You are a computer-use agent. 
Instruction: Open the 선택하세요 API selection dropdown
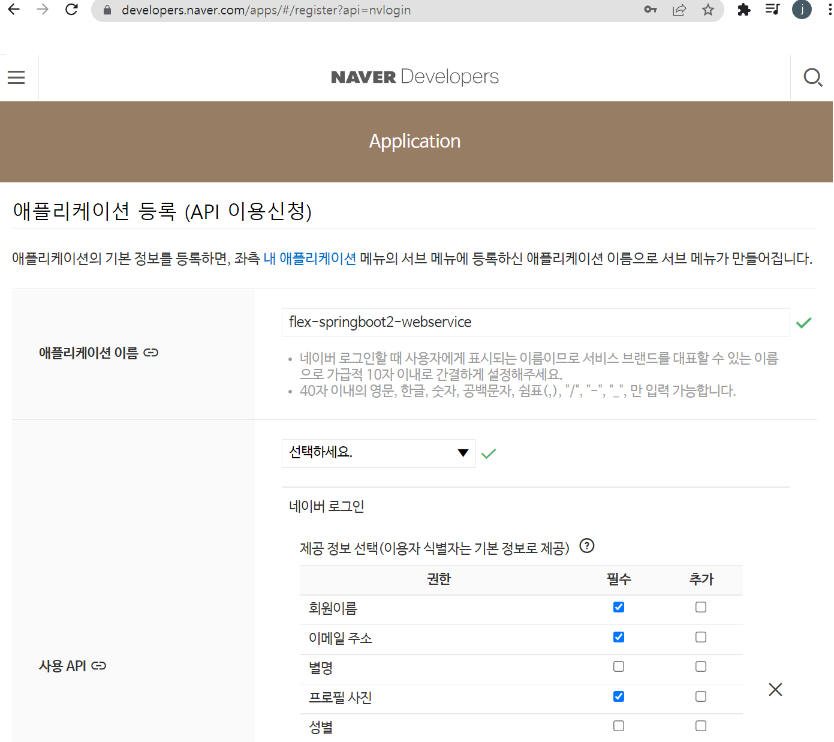click(x=378, y=453)
